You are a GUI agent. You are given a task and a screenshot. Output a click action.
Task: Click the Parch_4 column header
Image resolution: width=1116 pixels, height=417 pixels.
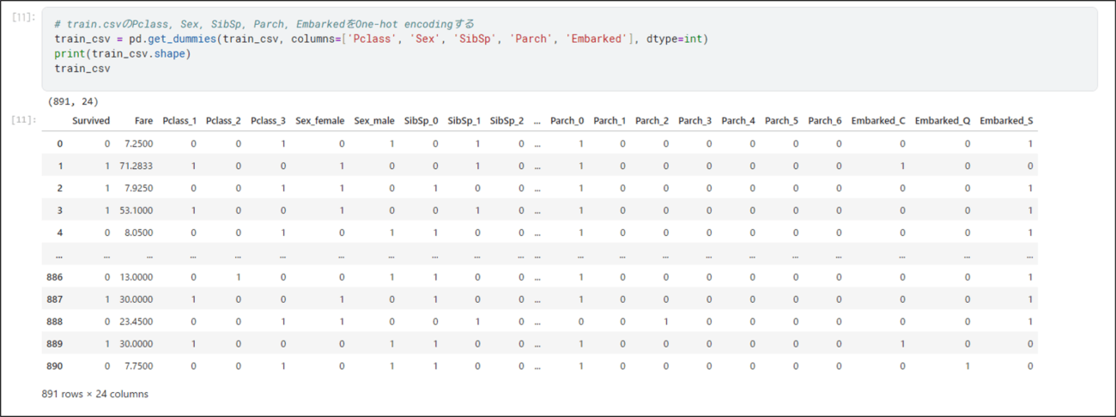tap(738, 121)
